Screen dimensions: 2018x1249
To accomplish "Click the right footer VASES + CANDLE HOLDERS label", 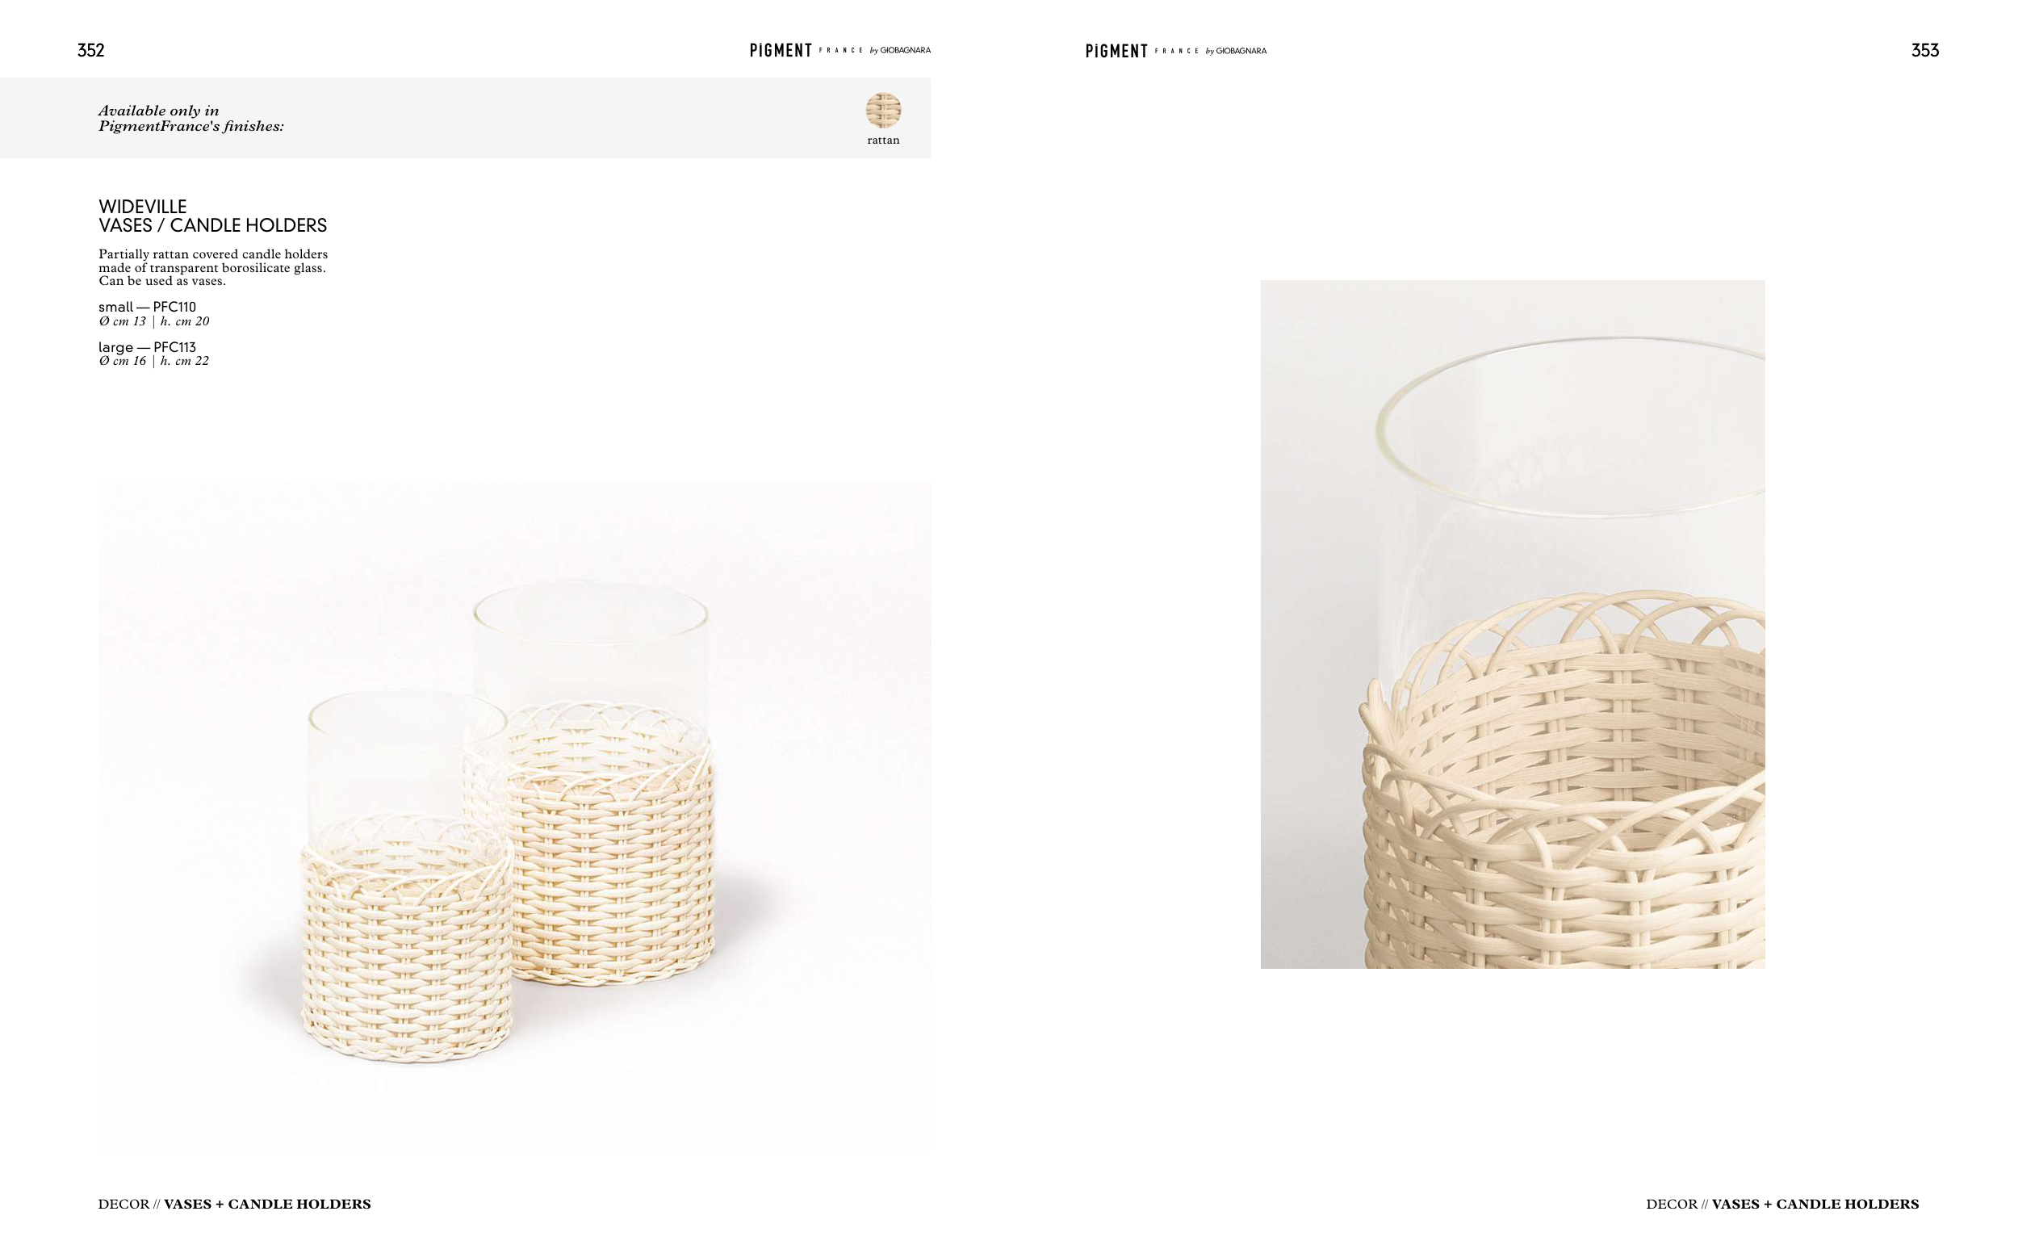I will point(1815,1204).
